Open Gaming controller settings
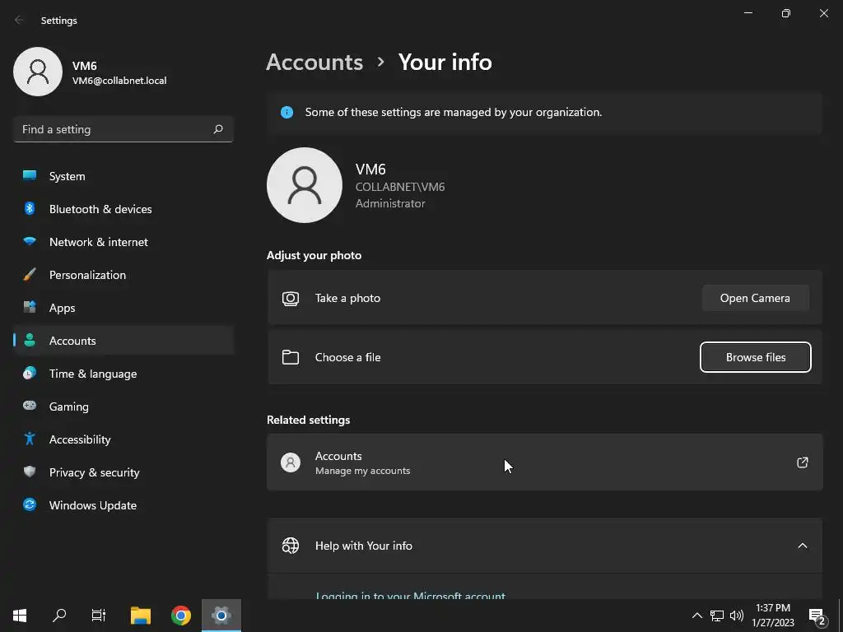This screenshot has height=632, width=843. 123,407
